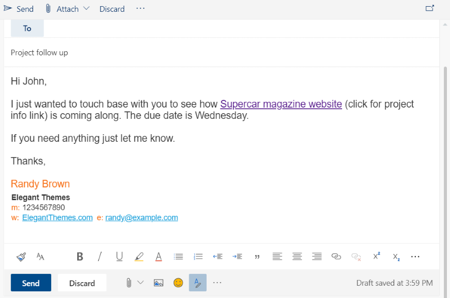This screenshot has height=298, width=450.
Task: Click the Elegant Themes signature text
Action: pyautogui.click(x=40, y=198)
